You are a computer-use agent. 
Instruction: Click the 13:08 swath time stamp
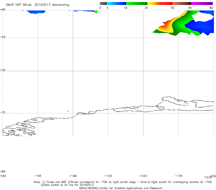pos(208,177)
